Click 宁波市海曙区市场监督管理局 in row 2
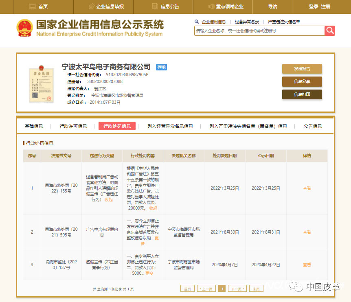351x302 pixels. (x=184, y=232)
